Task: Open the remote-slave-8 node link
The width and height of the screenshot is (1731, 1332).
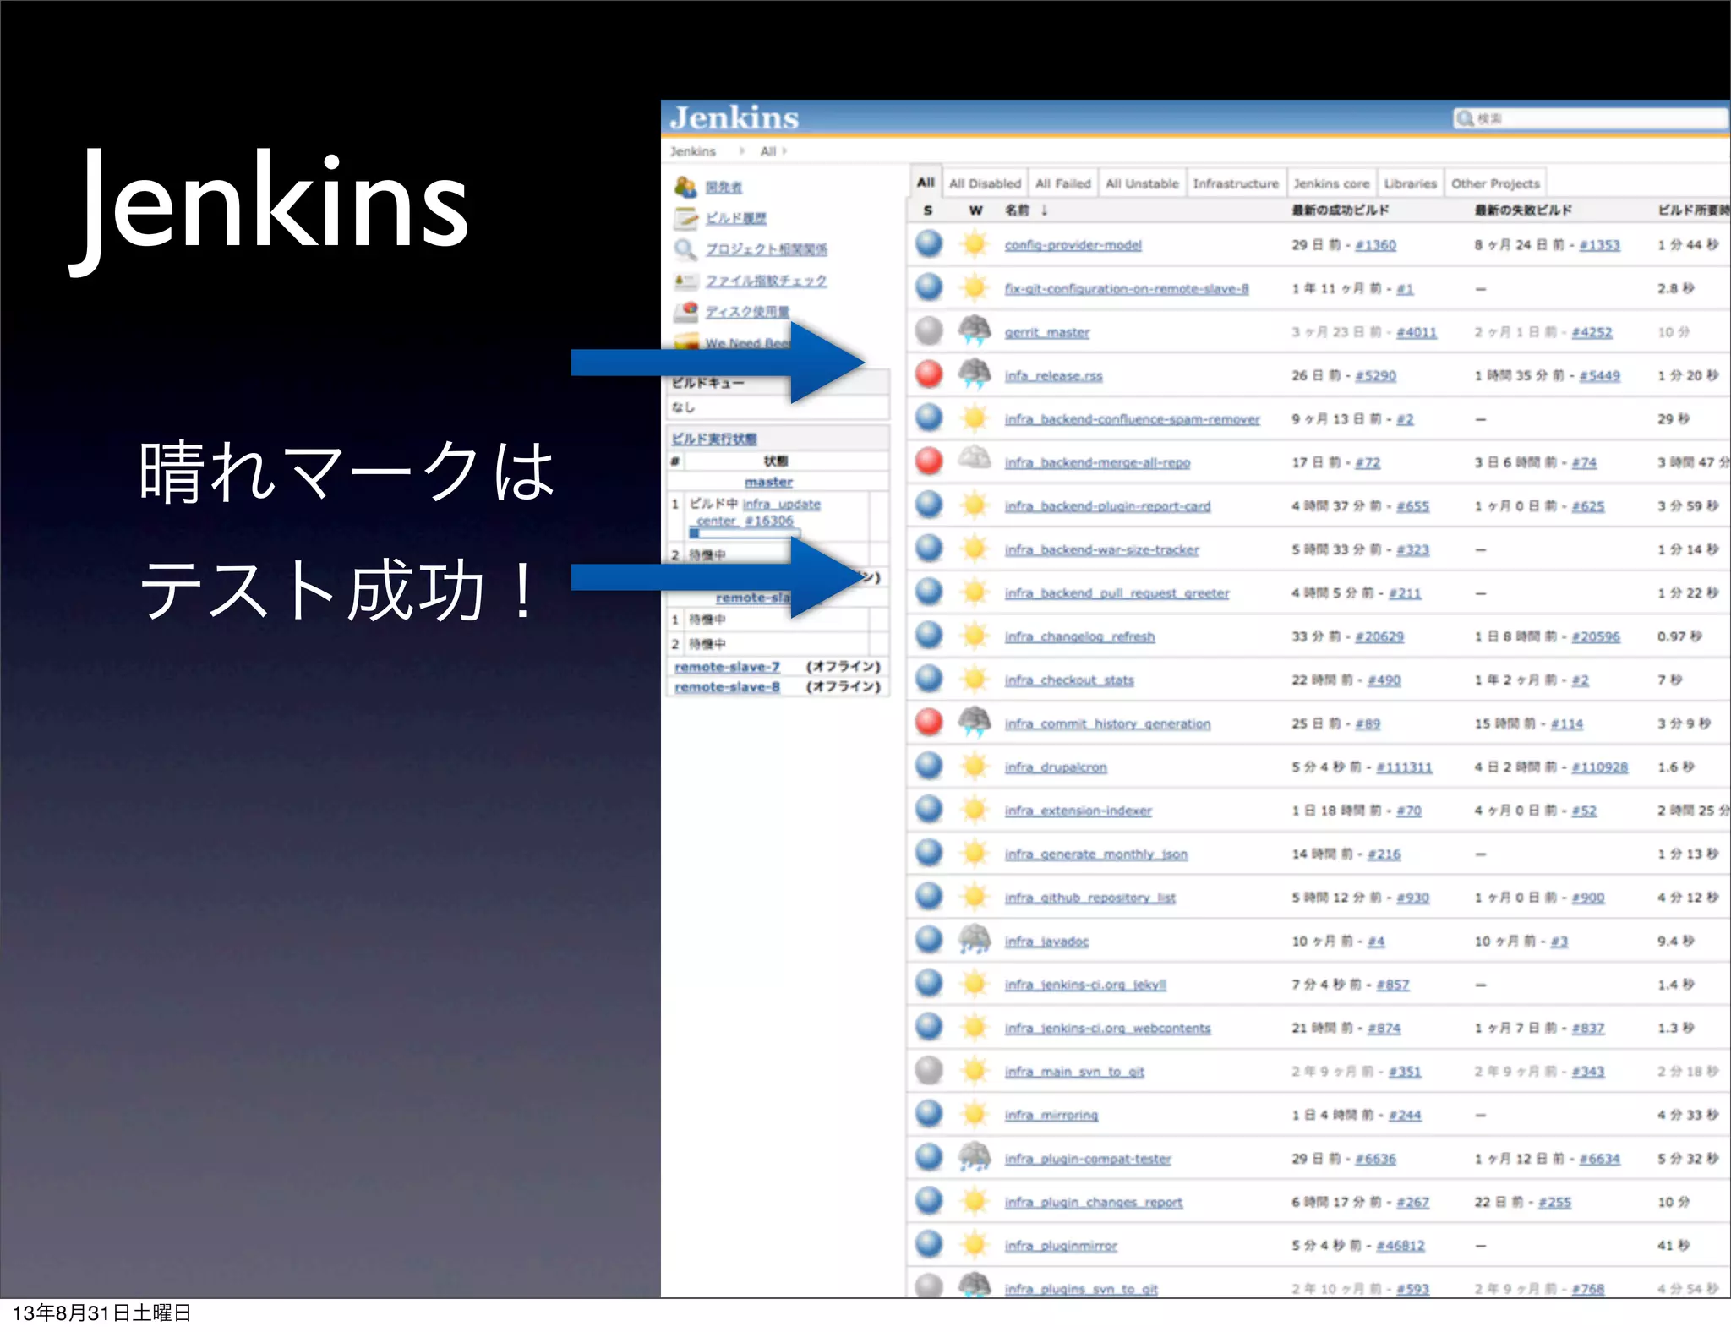Action: point(727,687)
